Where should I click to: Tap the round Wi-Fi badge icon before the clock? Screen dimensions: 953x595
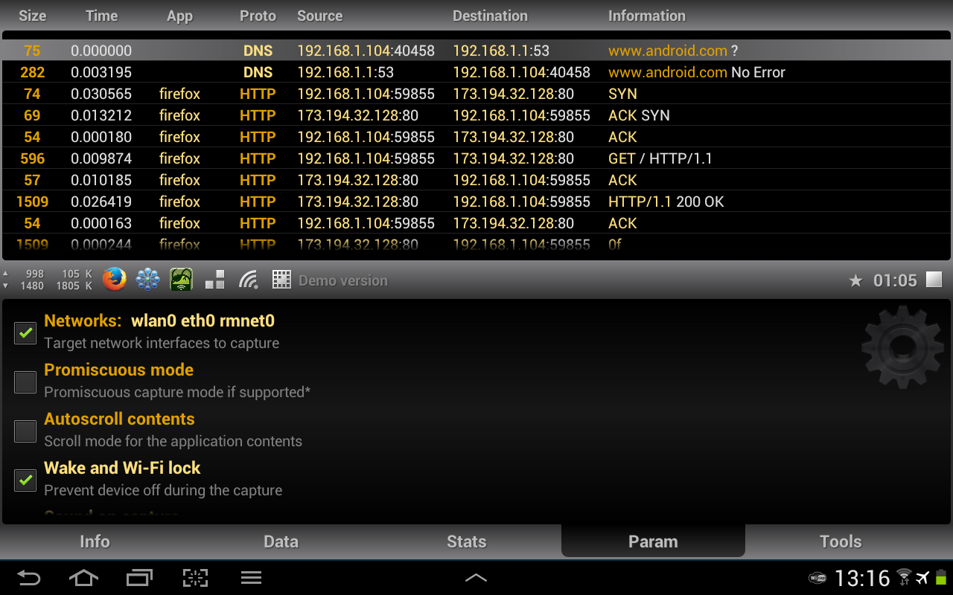(817, 578)
